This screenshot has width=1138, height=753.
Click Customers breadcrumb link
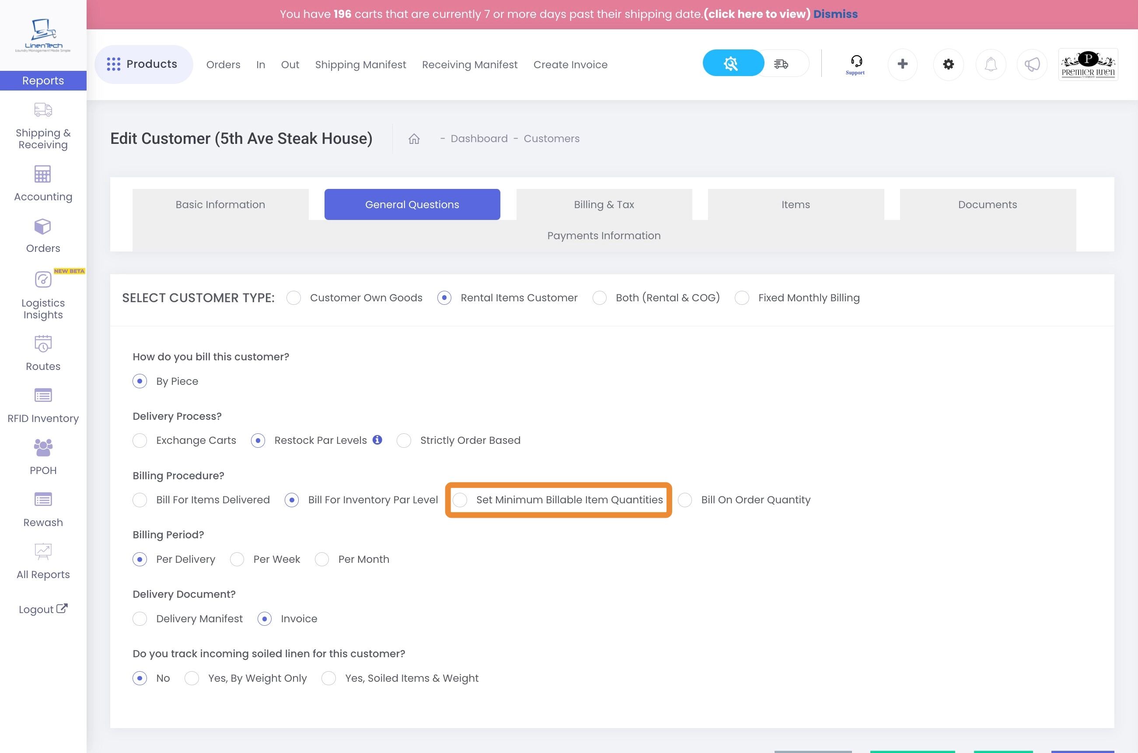(x=551, y=139)
